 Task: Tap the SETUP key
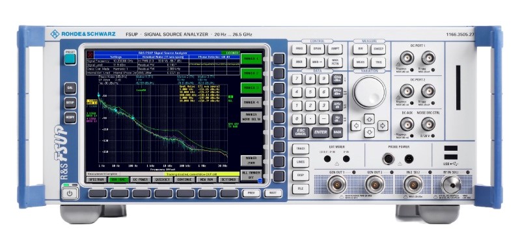coord(70,103)
